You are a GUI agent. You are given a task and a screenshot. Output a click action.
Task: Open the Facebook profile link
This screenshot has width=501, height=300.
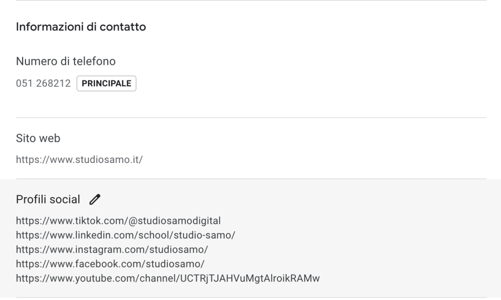(x=110, y=264)
